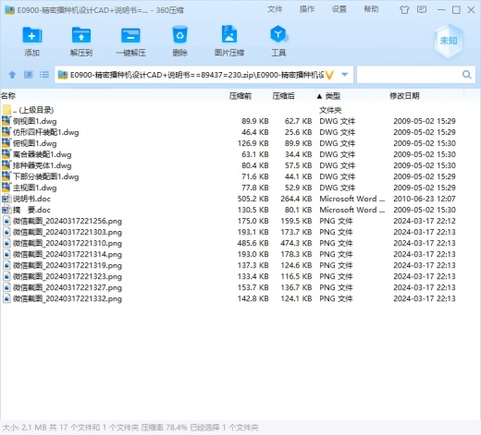Select the 微信截图_20240317221256.png file icon
The width and height of the screenshot is (481, 435).
click(6, 221)
